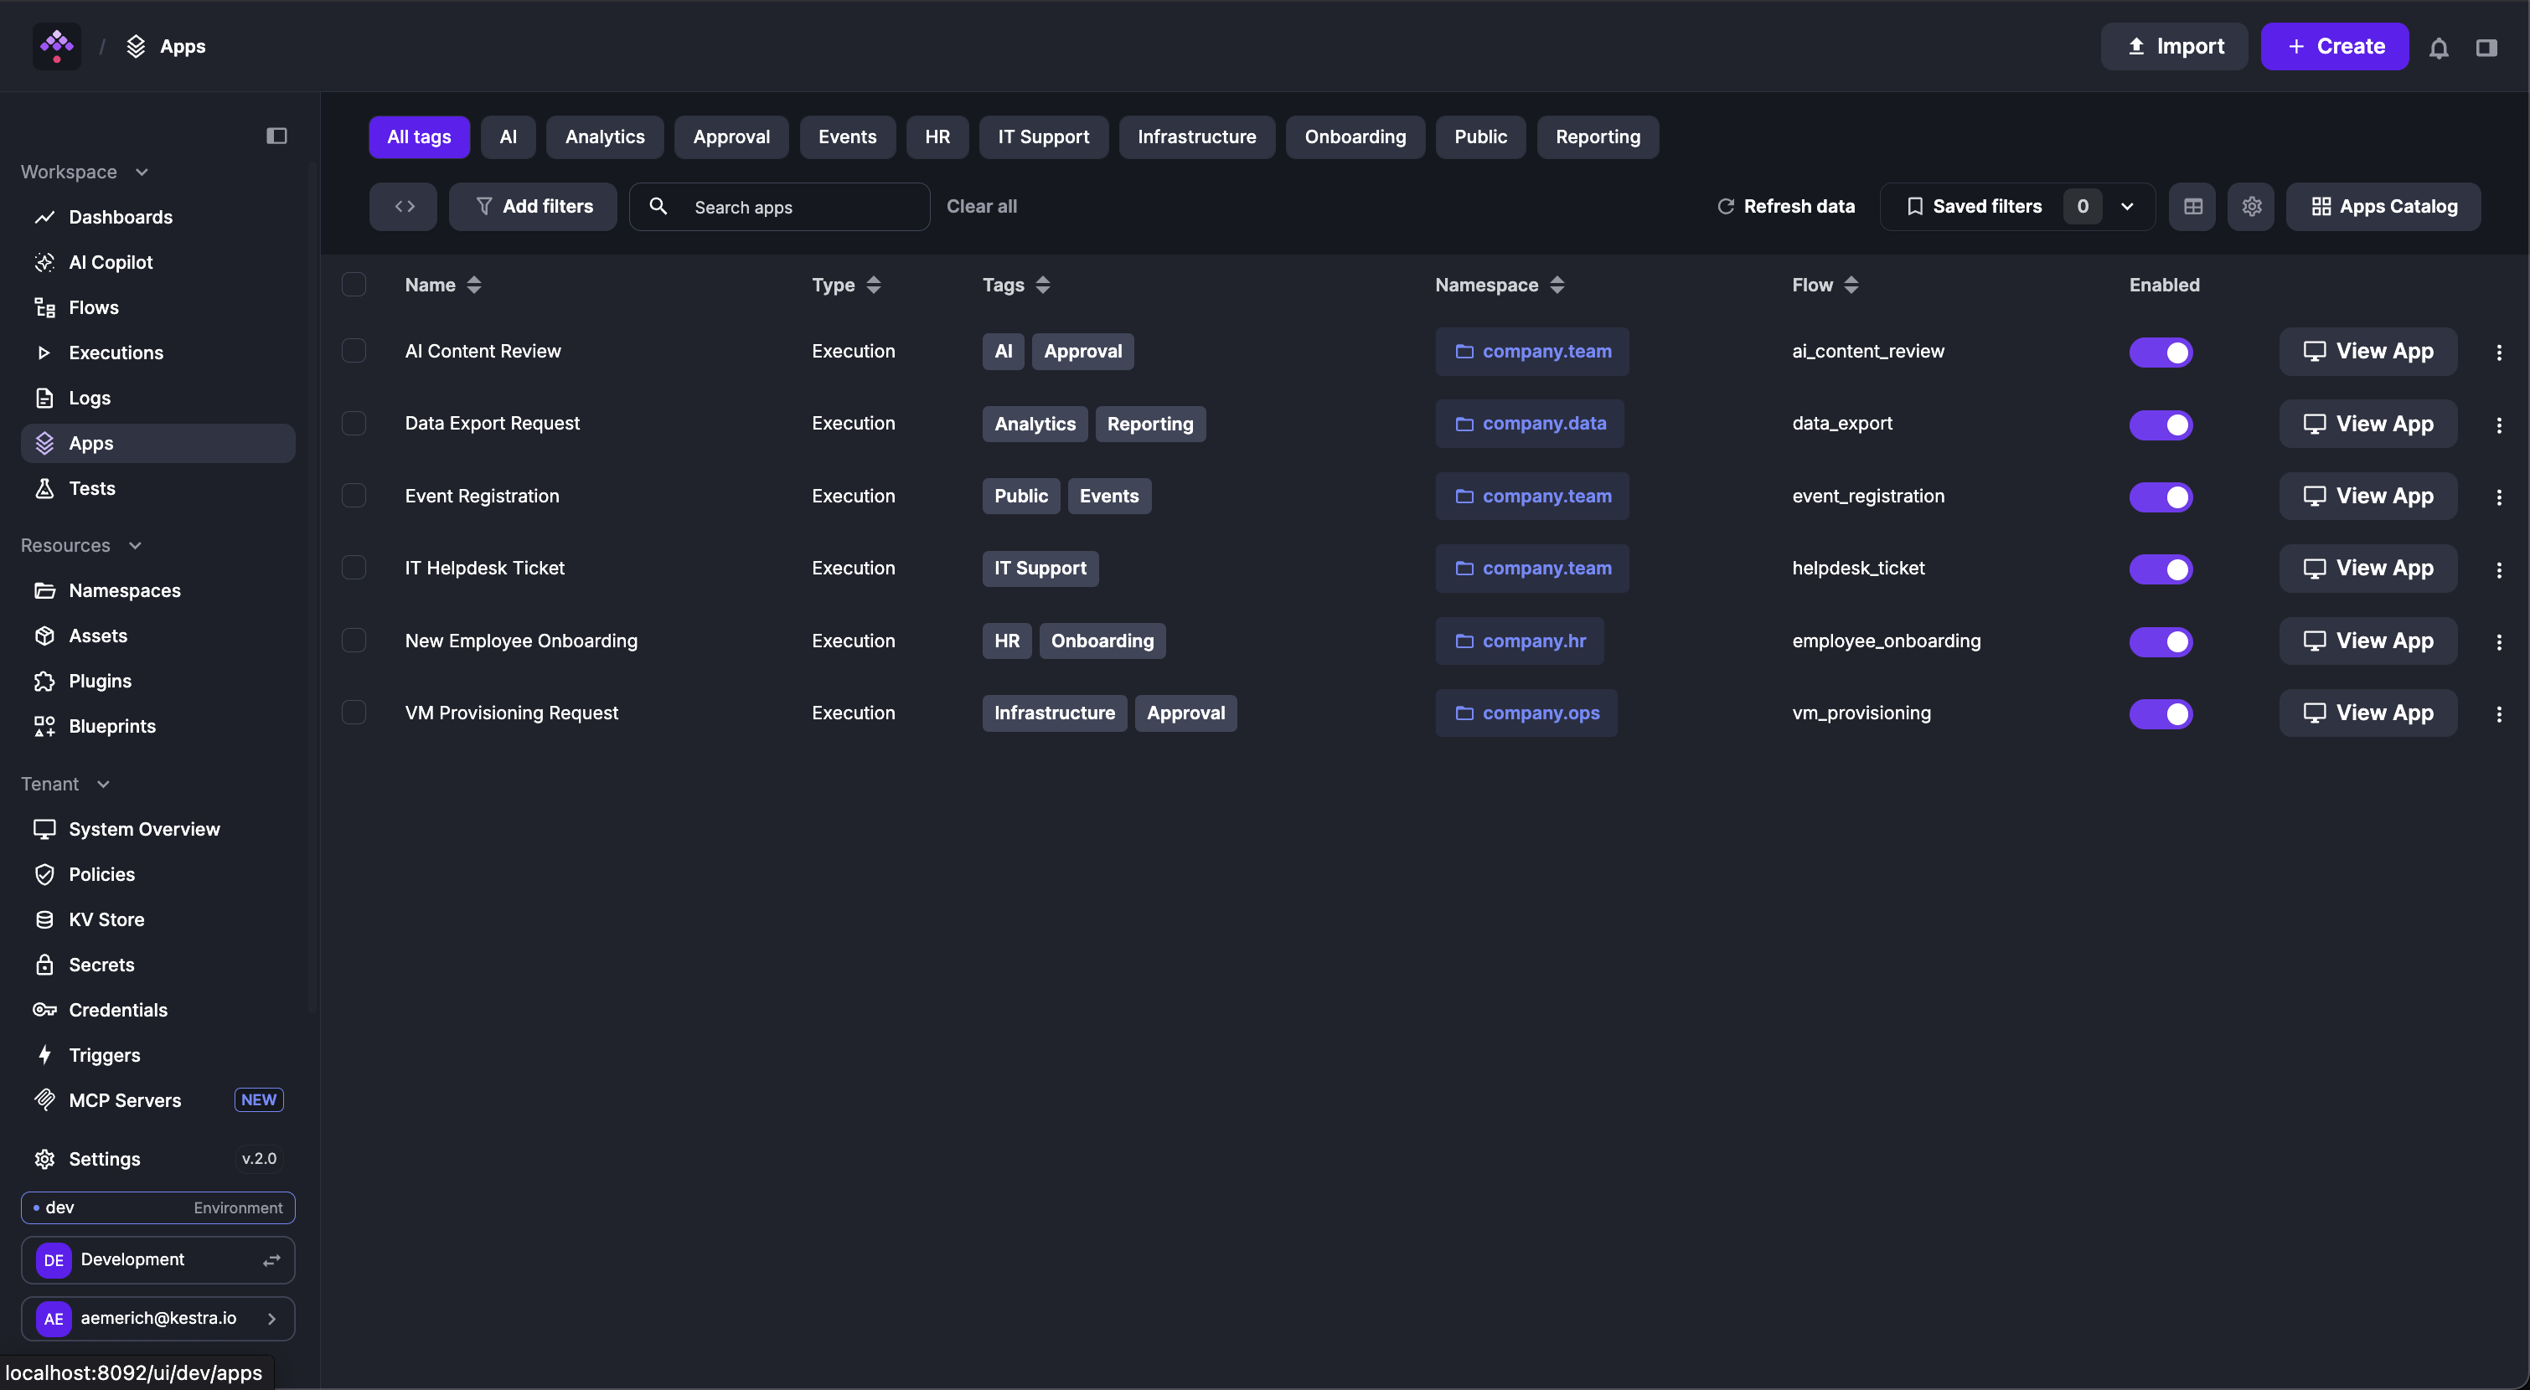
Task: Open KV Store in sidebar
Action: (157, 919)
